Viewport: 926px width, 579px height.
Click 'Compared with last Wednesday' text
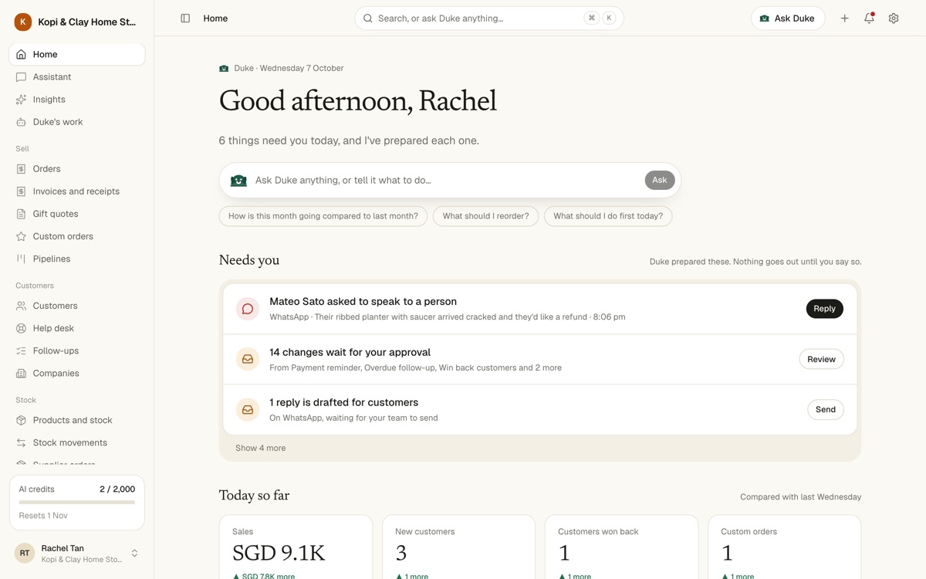tap(800, 497)
